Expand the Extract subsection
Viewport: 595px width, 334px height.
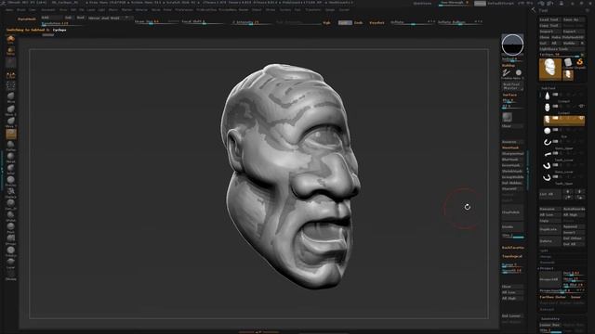point(547,309)
